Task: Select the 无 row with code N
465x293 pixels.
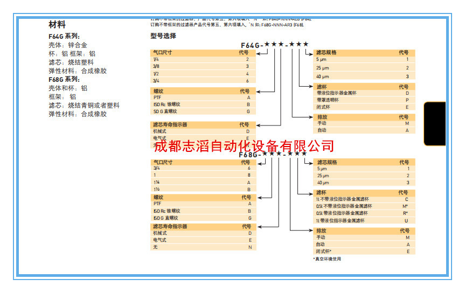Action: tap(204, 247)
